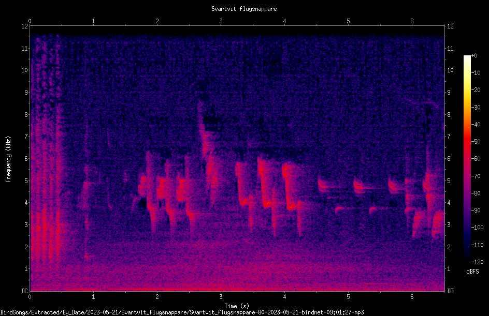Click the 2 kHz label on right axis
The image size is (489, 316).
pyautogui.click(x=449, y=247)
